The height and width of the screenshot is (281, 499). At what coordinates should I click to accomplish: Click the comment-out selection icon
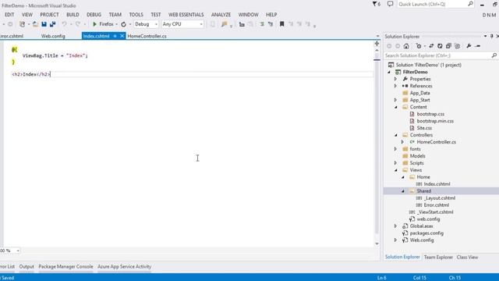click(x=262, y=24)
